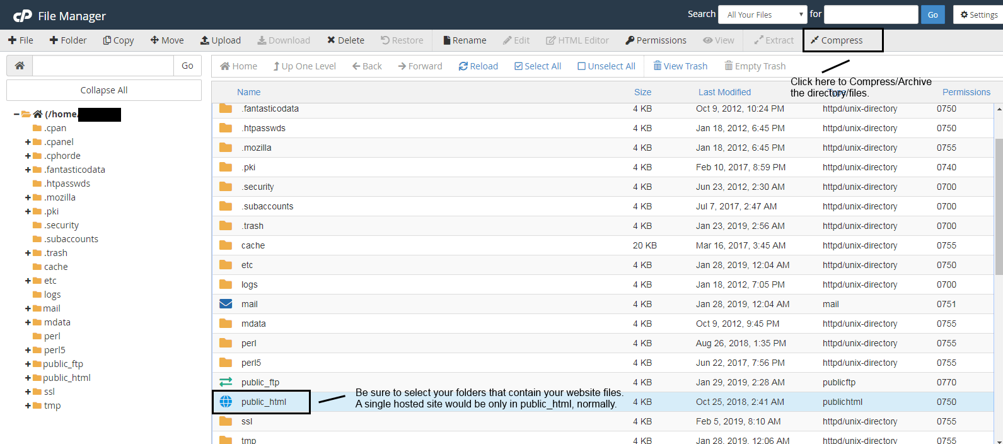1003x444 pixels.
Task: Click the public_ftp transfer arrows icon
Action: pos(226,382)
